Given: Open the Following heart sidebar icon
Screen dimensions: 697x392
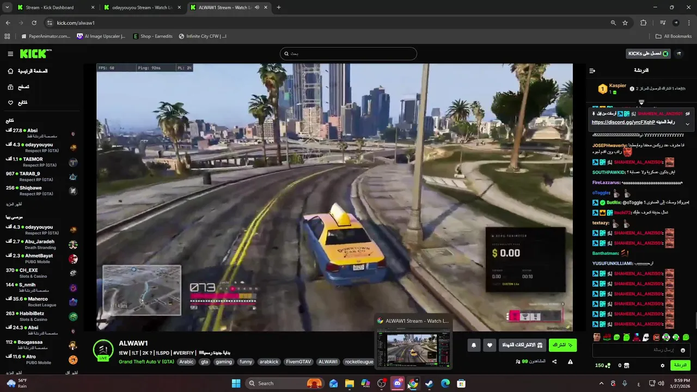Looking at the screenshot, I should tap(10, 103).
